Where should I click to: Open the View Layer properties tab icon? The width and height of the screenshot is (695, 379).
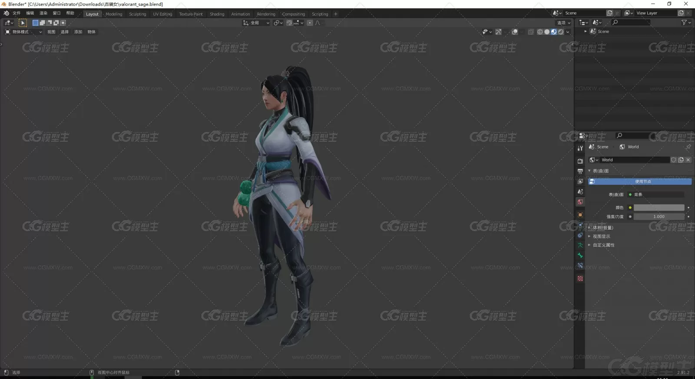pyautogui.click(x=580, y=181)
